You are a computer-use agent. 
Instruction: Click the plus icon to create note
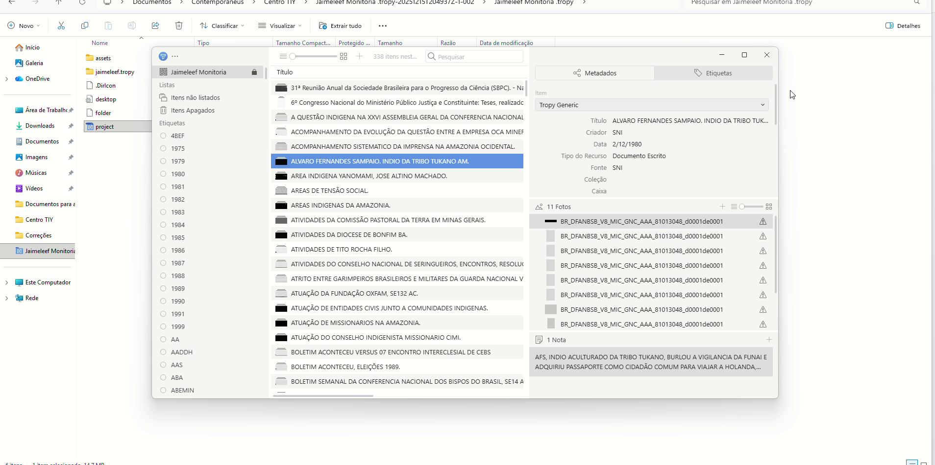tap(768, 340)
